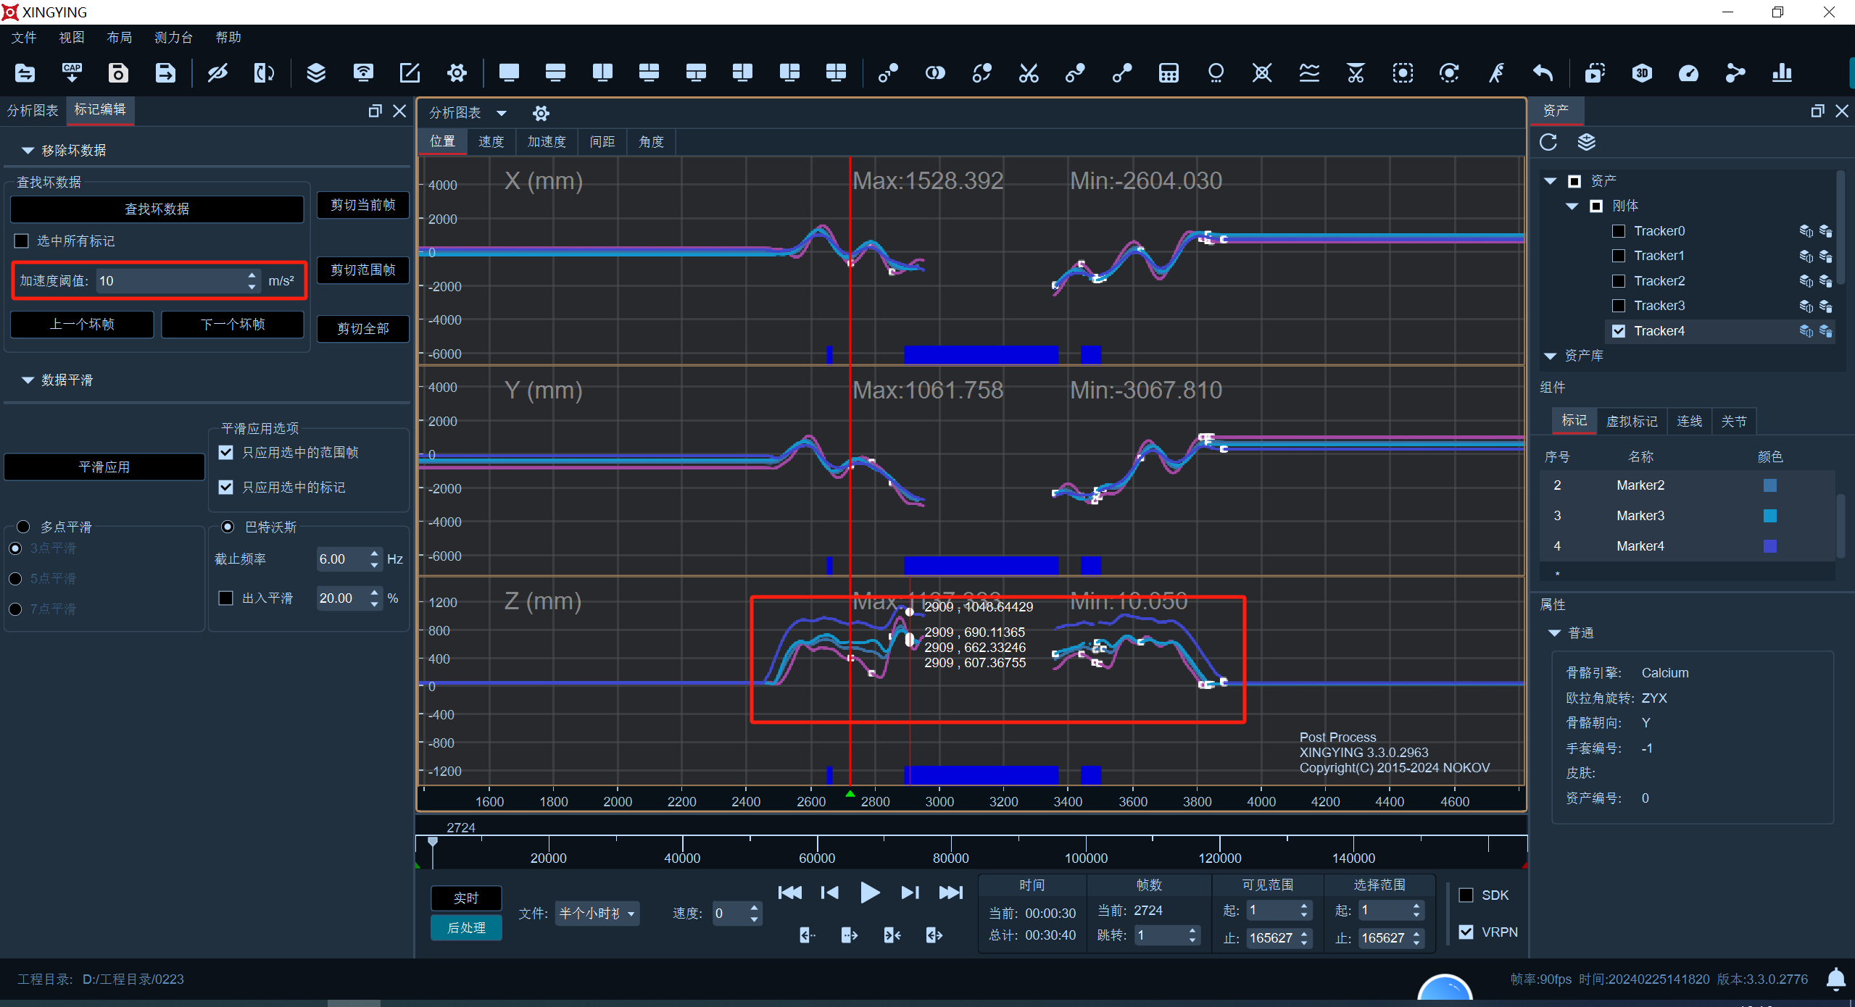Viewport: 1855px width, 1007px height.
Task: Open the 3D view toolbar icon
Action: 1642,73
